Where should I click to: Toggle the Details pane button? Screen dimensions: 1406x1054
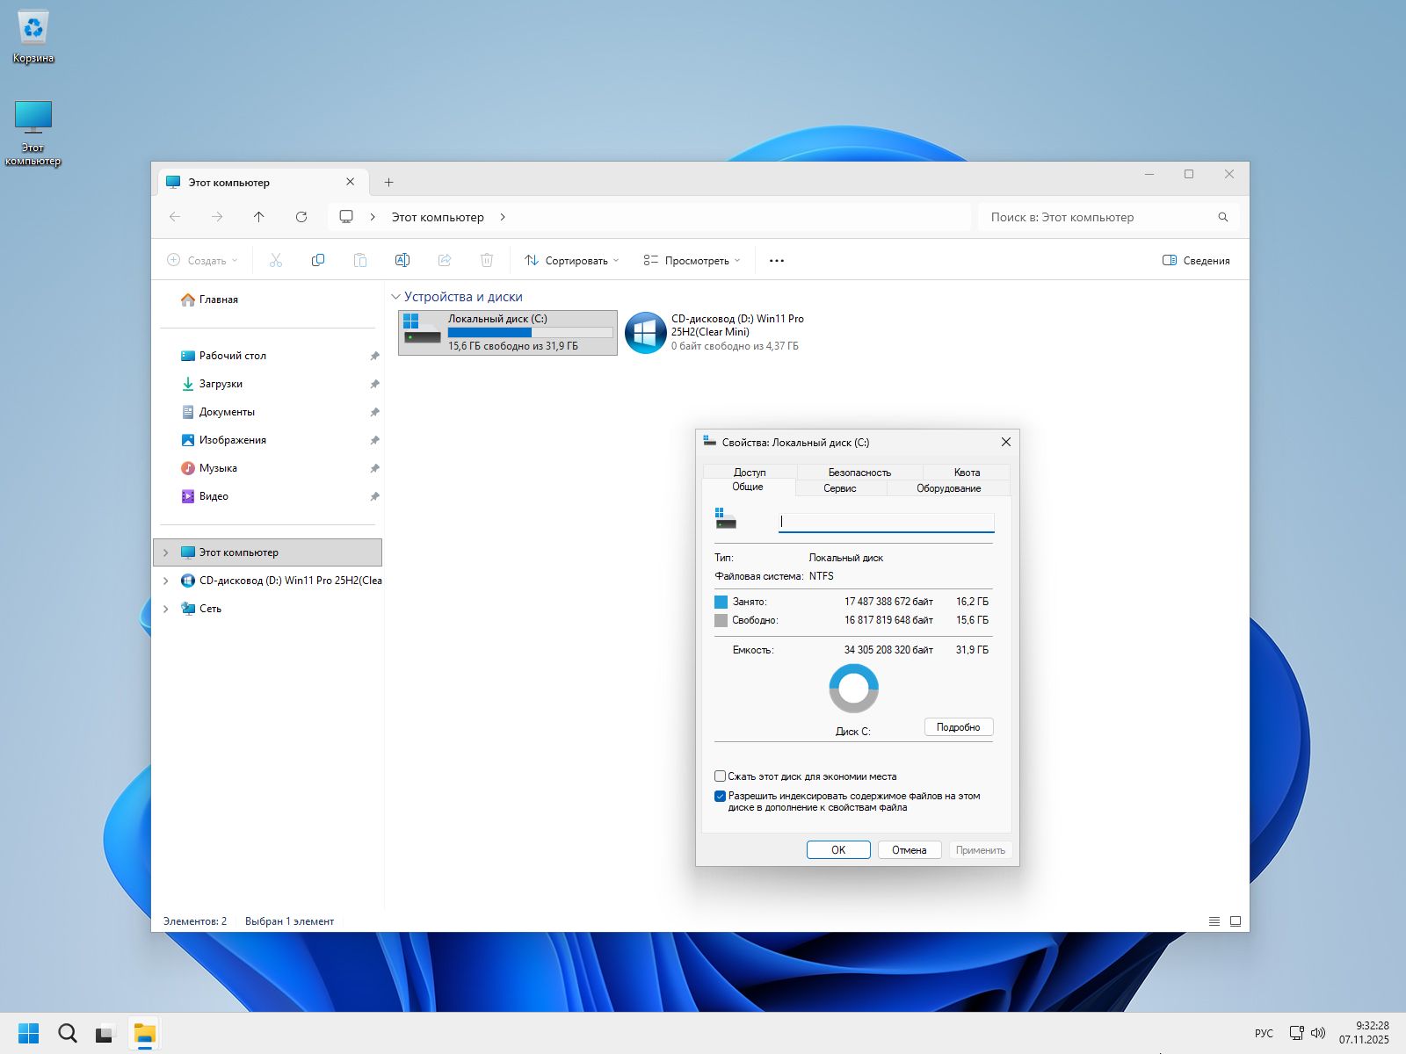click(x=1195, y=261)
